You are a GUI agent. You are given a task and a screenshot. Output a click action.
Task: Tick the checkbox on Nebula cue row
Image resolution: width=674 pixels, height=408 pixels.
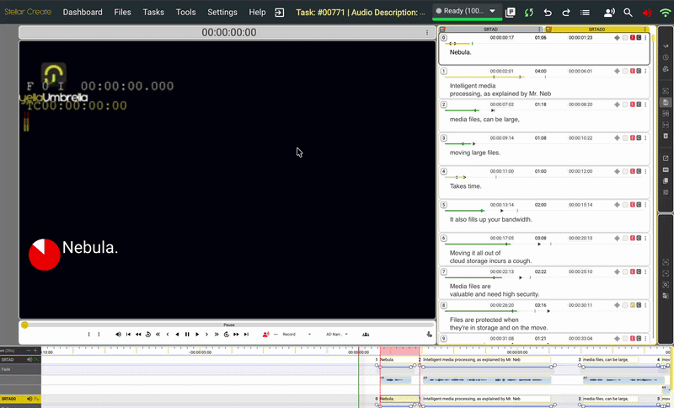point(625,38)
